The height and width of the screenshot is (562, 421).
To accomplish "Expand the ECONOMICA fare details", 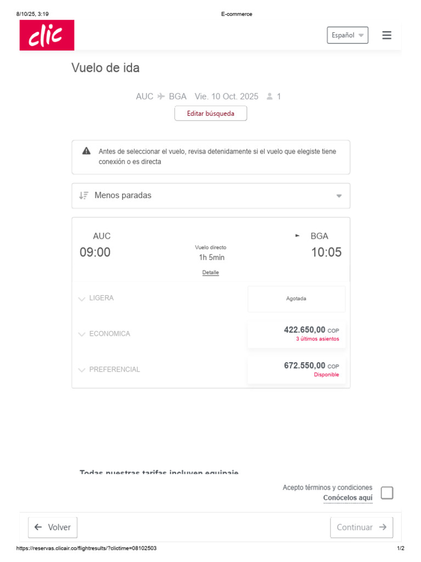I will [x=82, y=334].
